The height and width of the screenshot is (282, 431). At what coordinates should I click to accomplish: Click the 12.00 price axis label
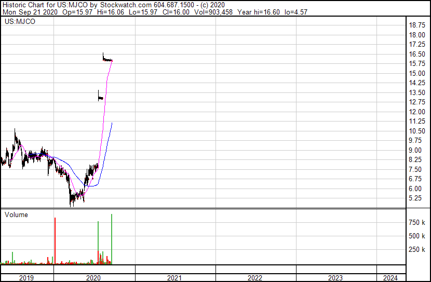pos(417,112)
